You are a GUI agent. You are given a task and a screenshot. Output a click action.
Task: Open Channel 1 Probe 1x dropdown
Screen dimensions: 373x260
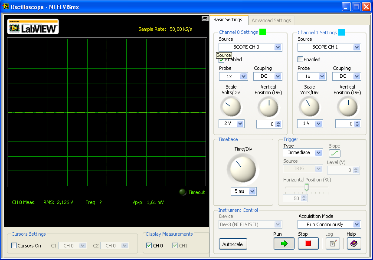coord(312,76)
